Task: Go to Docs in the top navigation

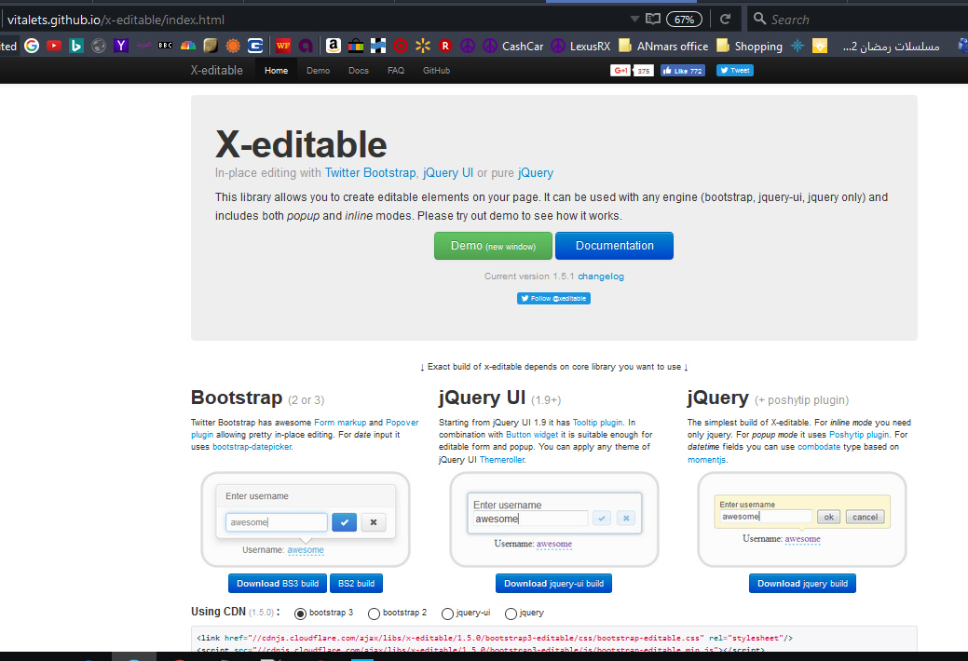Action: click(x=358, y=71)
